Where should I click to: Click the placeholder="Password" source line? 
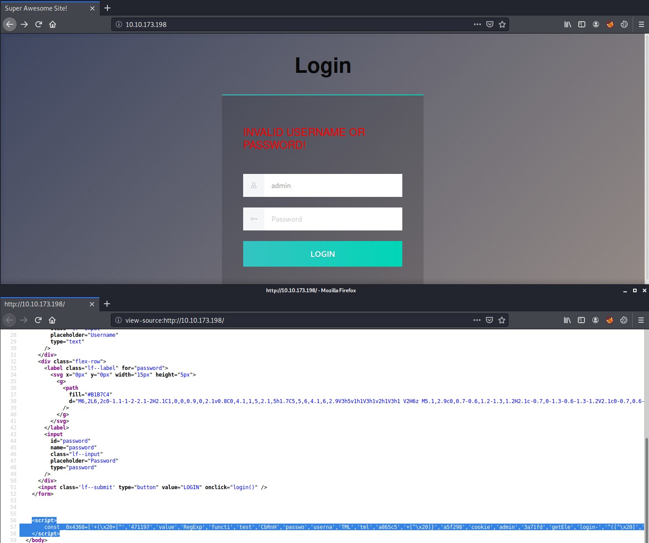[x=84, y=460]
